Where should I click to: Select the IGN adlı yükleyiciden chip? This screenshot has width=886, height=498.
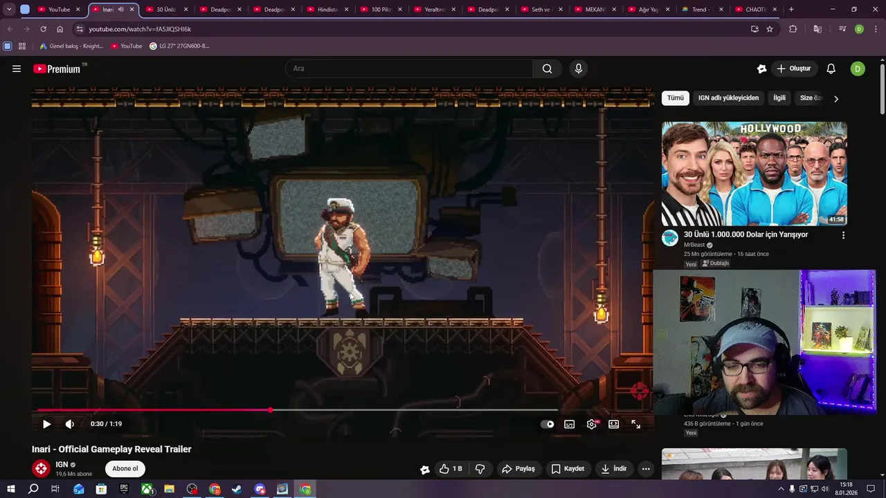pos(728,98)
